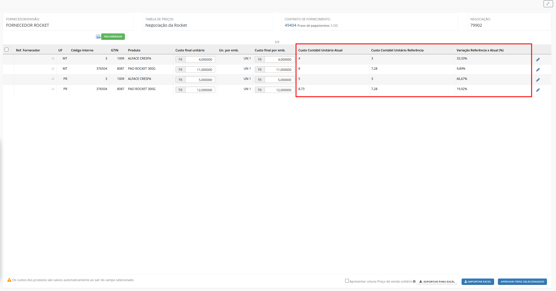Click package cost field showing 5,000000

(x=279, y=80)
